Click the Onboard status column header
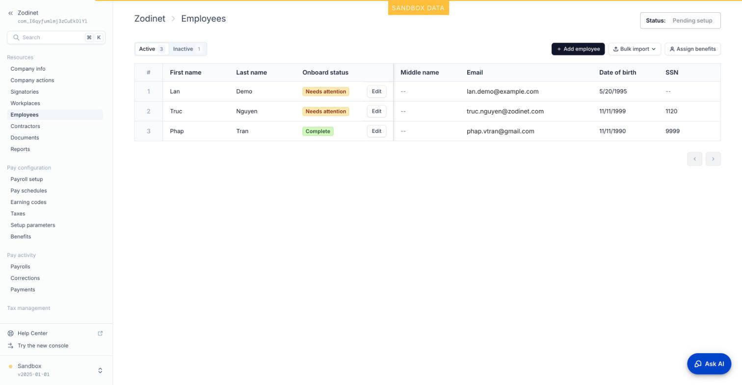Viewport: 742px width, 385px height. [x=325, y=73]
